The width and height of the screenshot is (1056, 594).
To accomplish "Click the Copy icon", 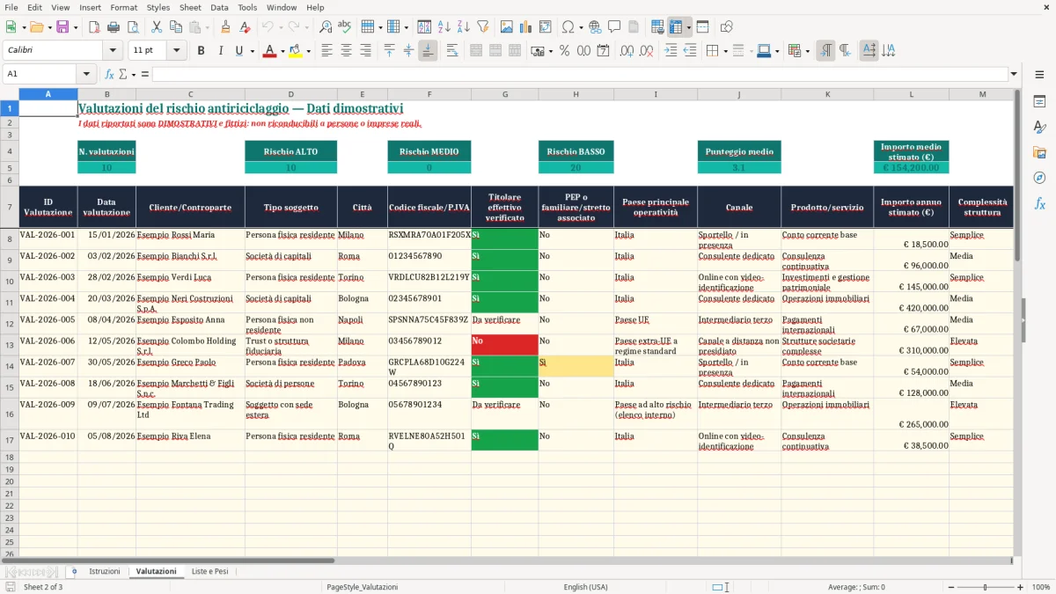I will click(175, 27).
